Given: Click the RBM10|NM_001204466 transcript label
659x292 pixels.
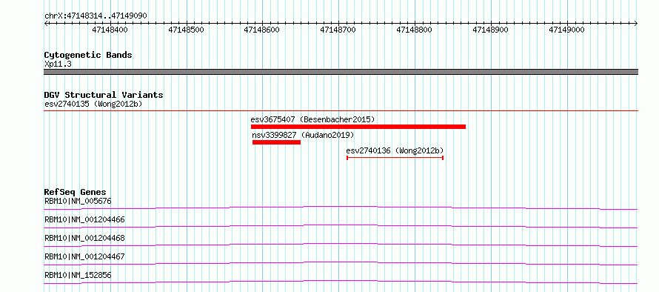Looking at the screenshot, I should [x=84, y=219].
